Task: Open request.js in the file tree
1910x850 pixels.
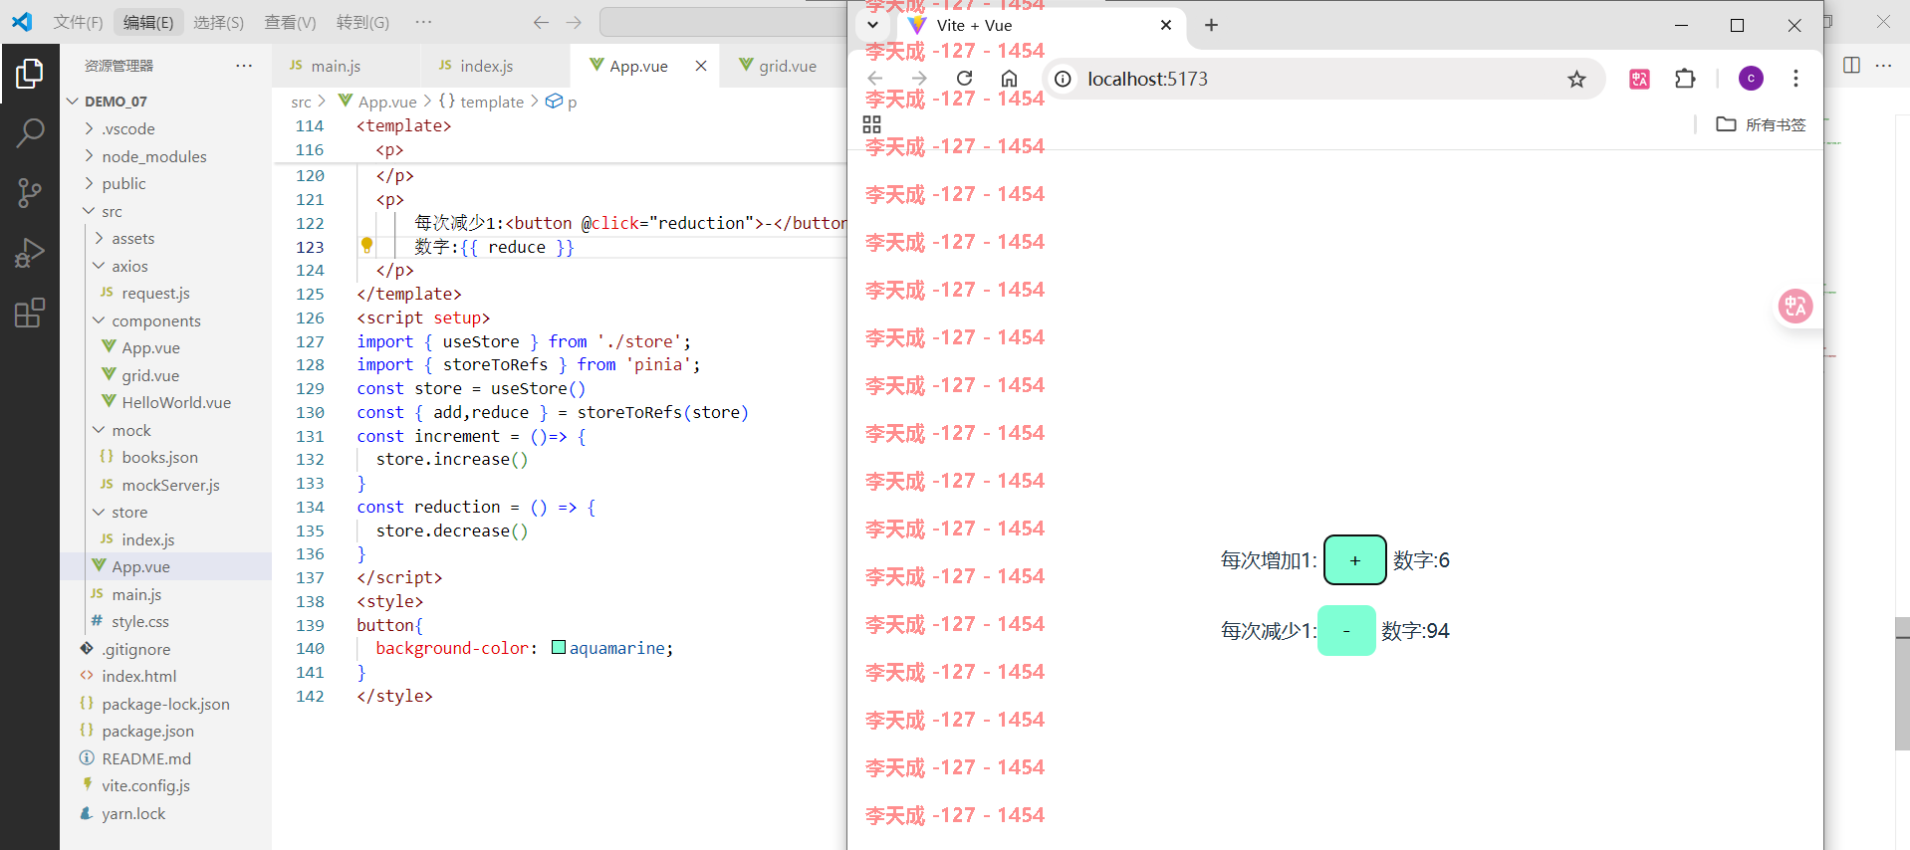Action: [x=155, y=293]
